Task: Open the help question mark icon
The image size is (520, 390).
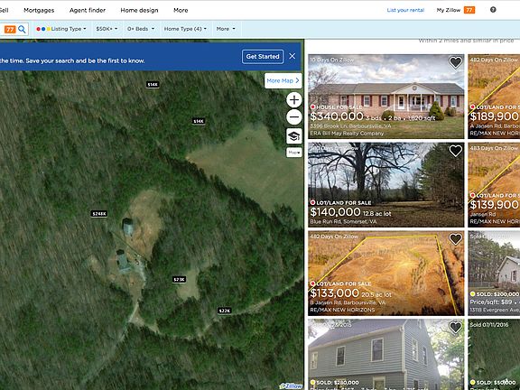Action: (x=493, y=10)
